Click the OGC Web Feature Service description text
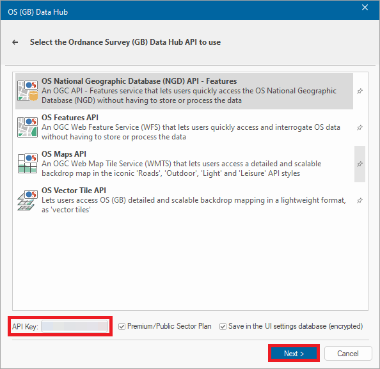Image resolution: width=380 pixels, height=369 pixels. 191,132
